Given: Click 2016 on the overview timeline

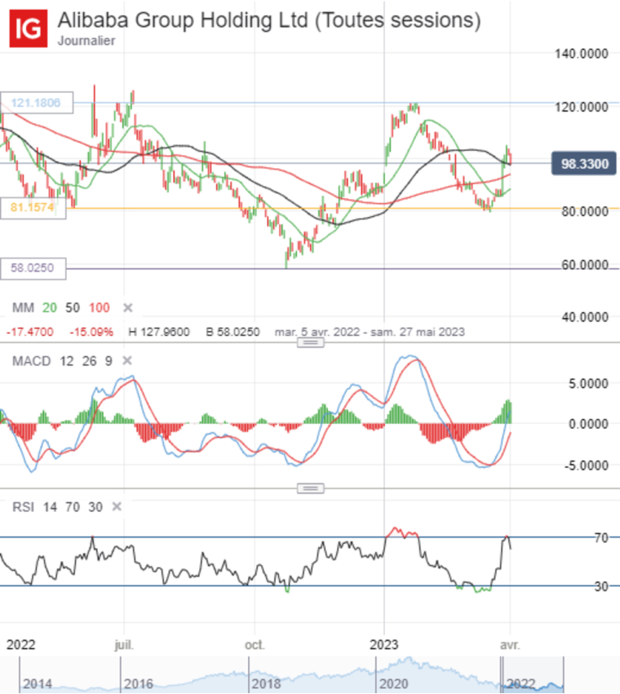Looking at the screenshot, I should pos(138,684).
